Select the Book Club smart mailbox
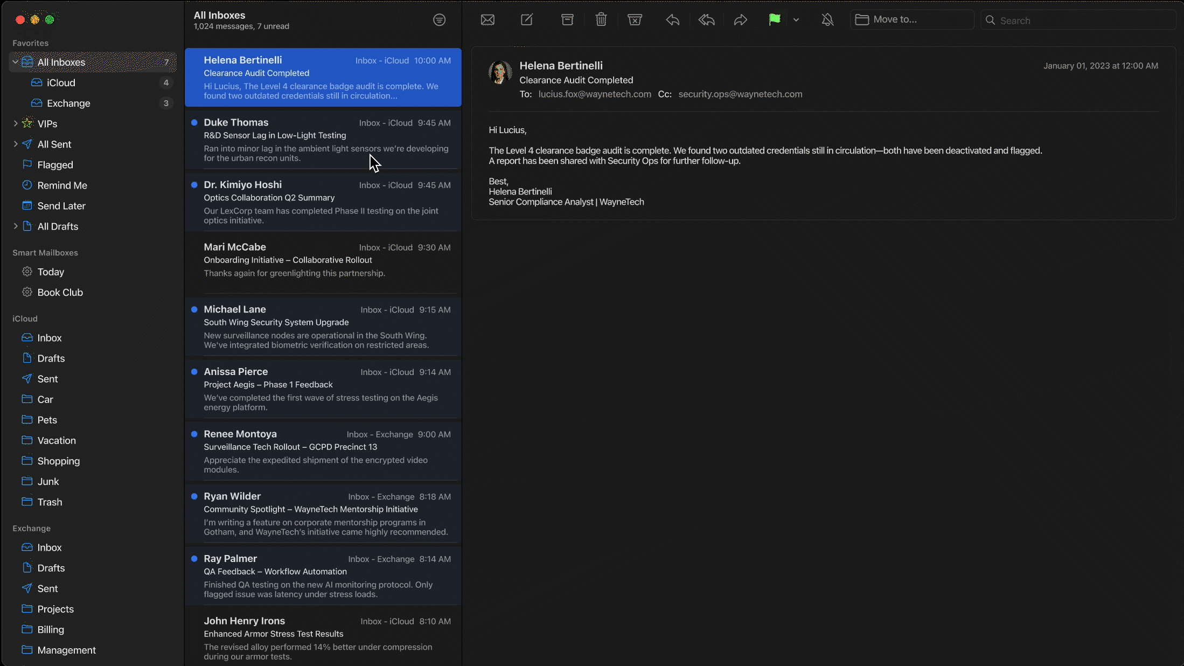The height and width of the screenshot is (666, 1184). pos(60,293)
